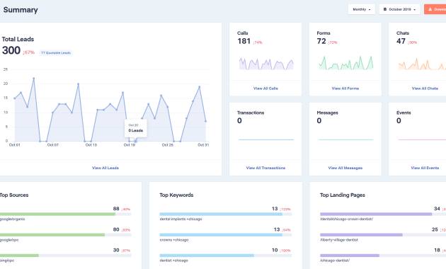
Task: Click the dental implants +chicago keyword bar
Action: [x=226, y=214]
